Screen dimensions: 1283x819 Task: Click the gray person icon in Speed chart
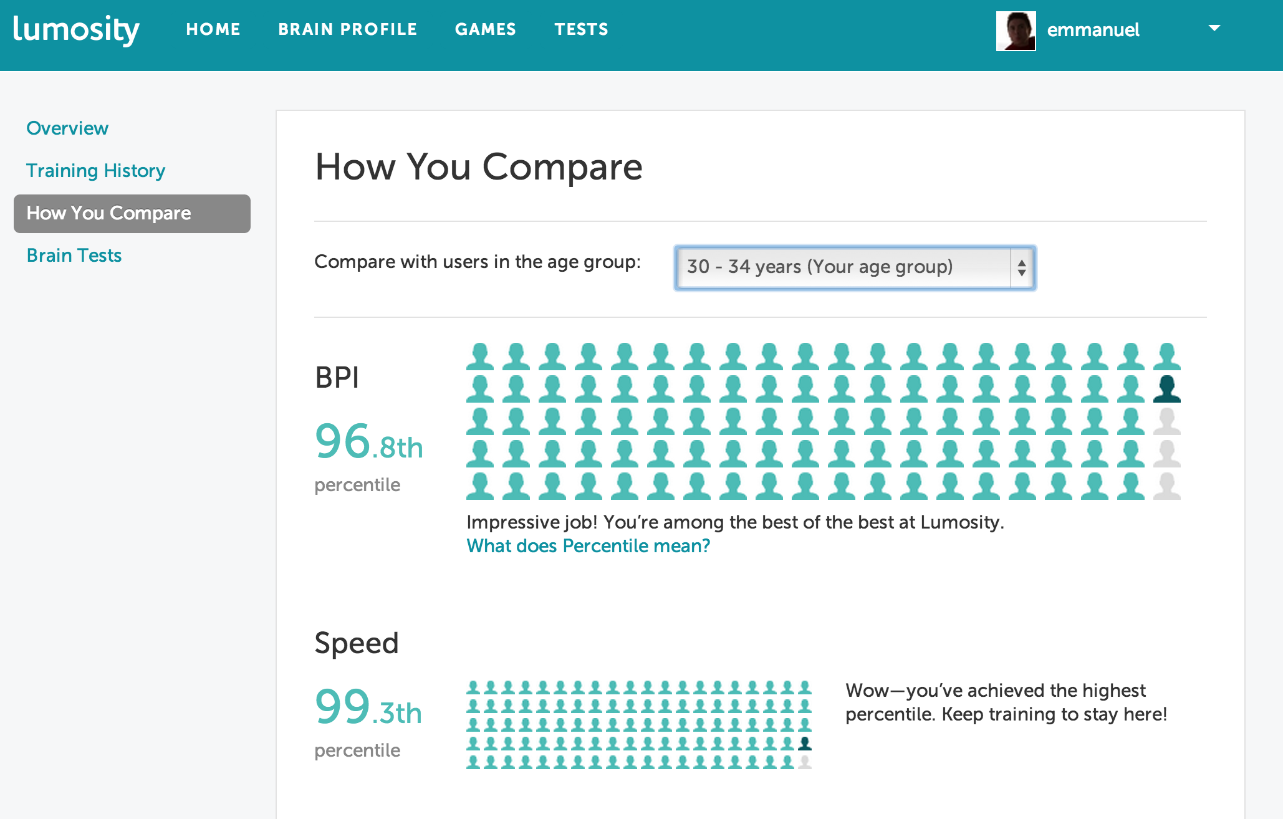805,762
